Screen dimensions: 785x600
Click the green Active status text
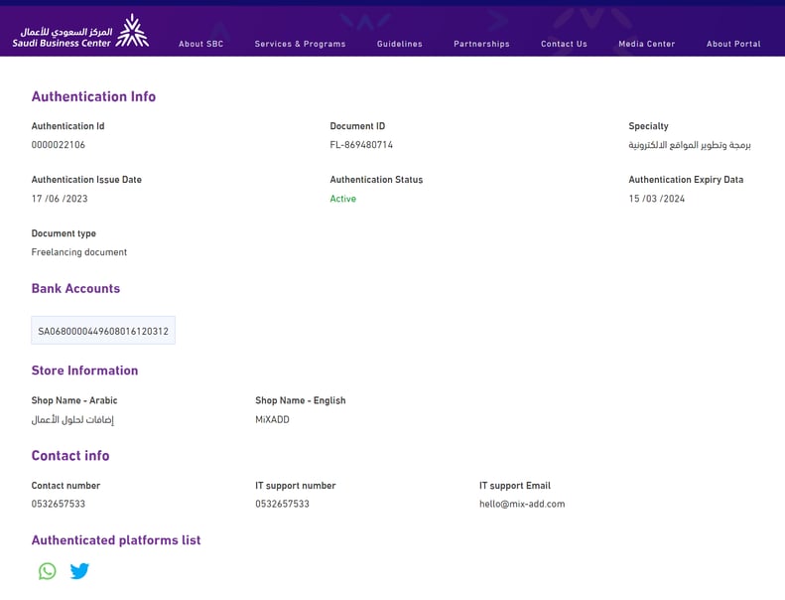(x=343, y=199)
